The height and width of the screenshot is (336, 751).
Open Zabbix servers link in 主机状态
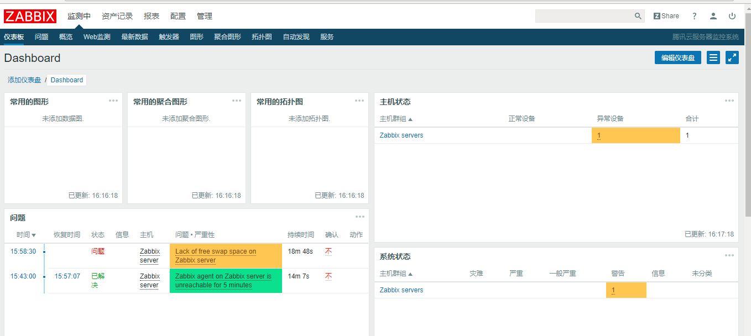pos(401,135)
